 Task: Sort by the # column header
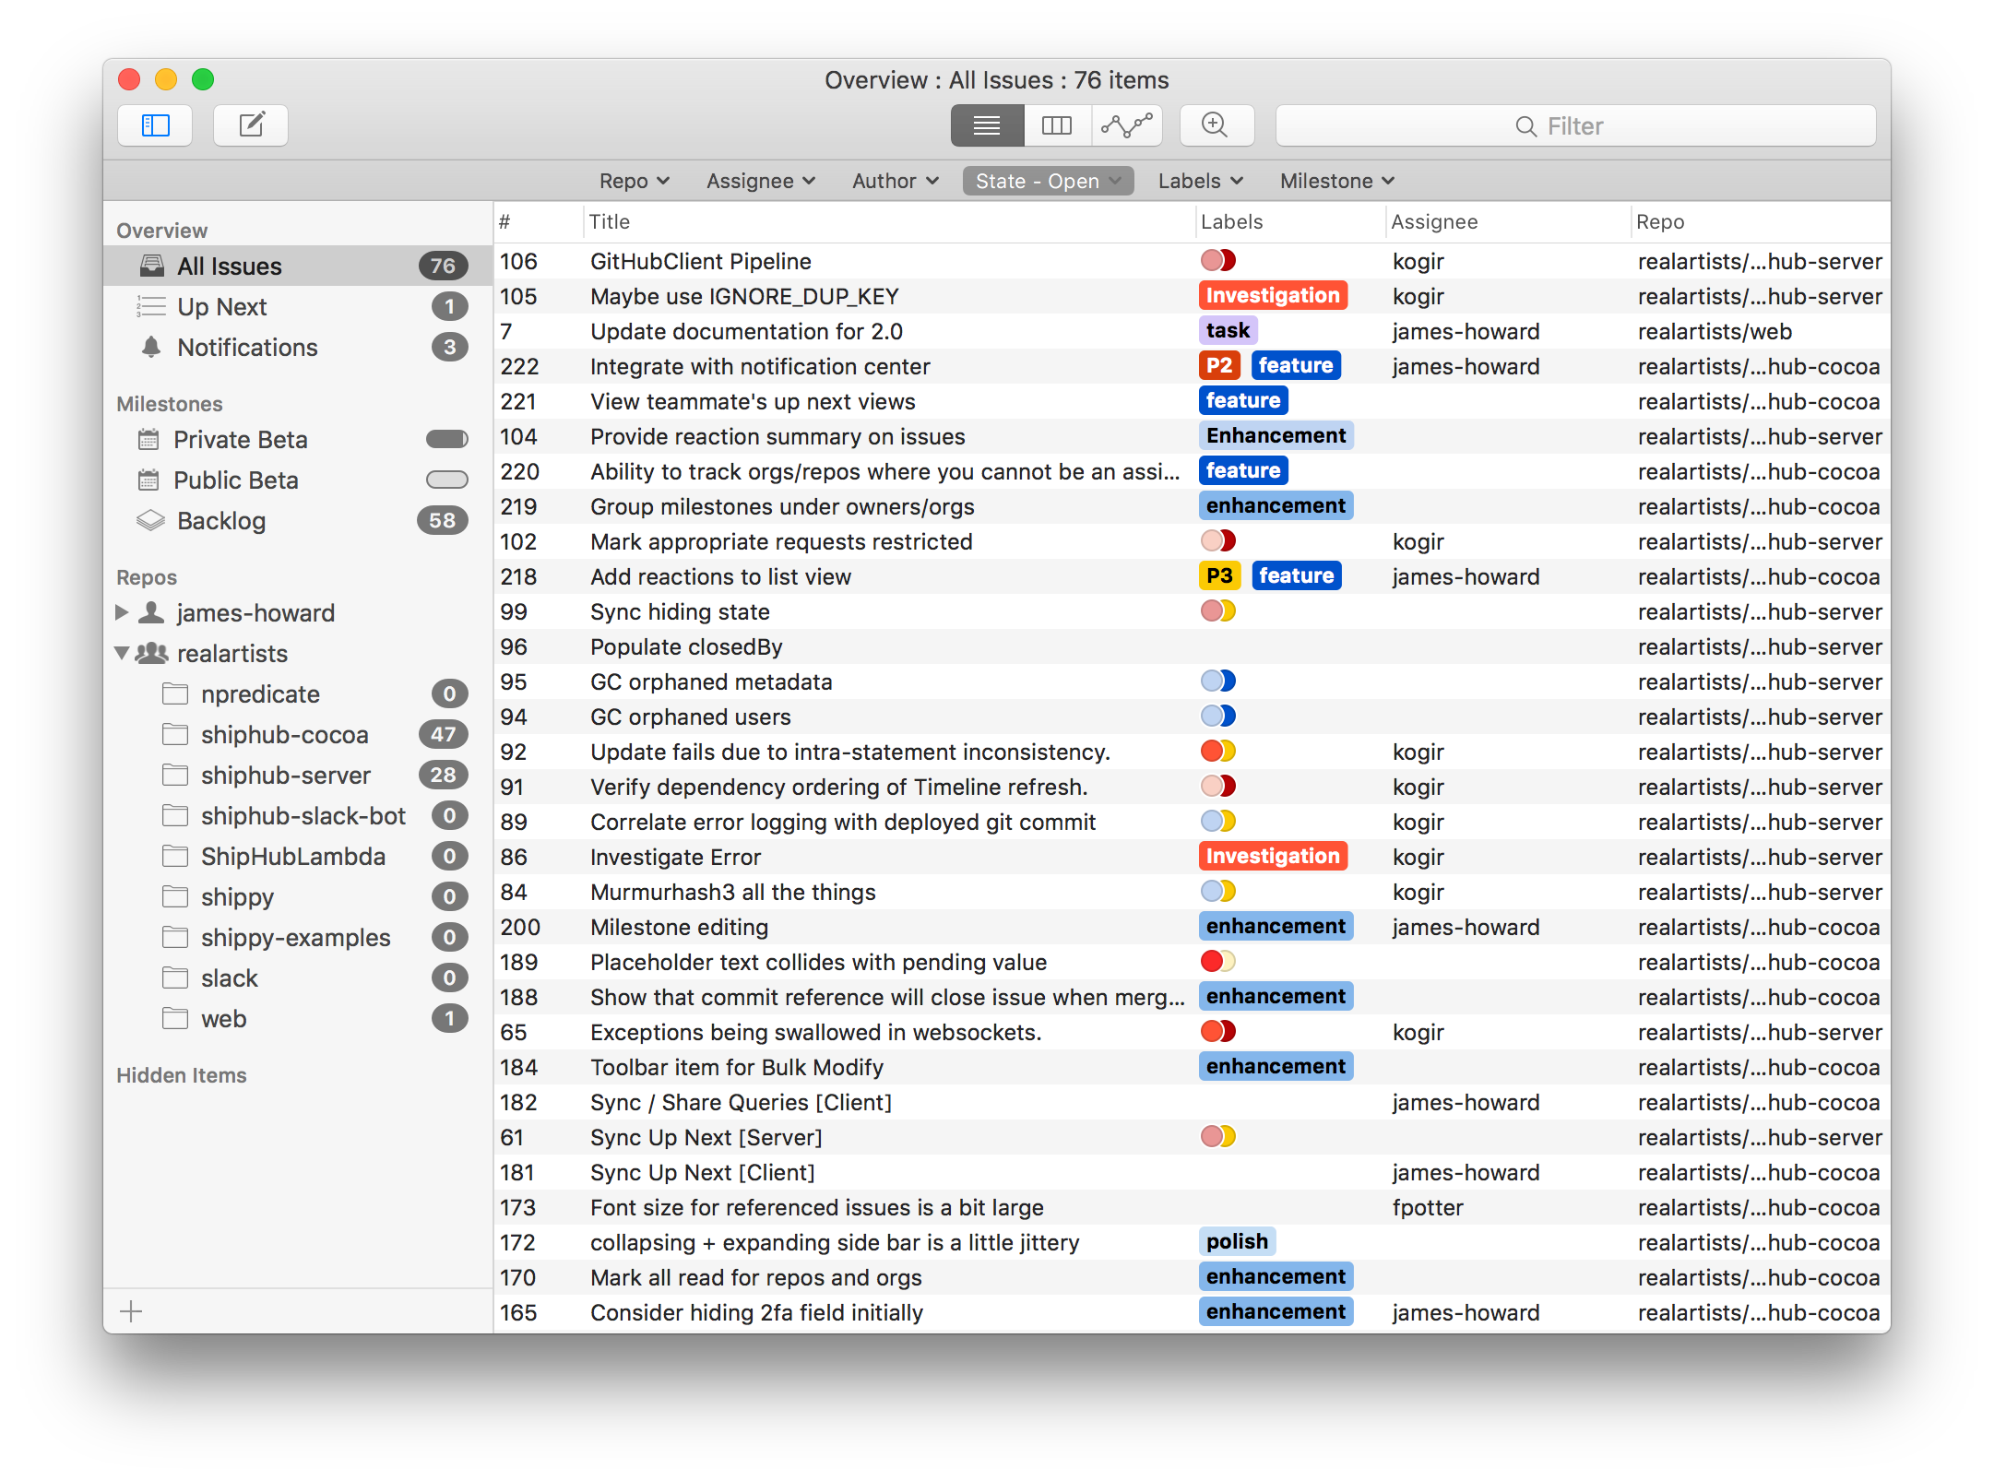click(x=539, y=221)
